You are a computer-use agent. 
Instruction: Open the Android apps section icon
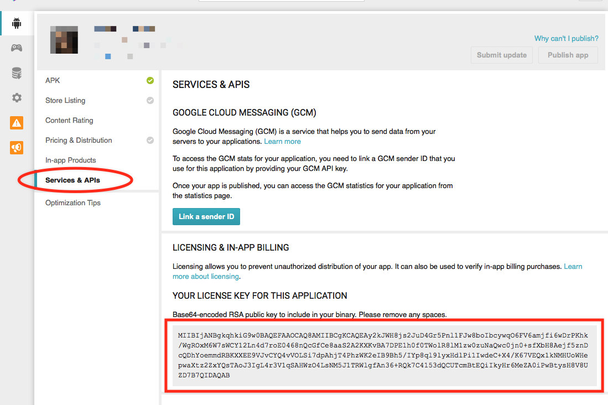pyautogui.click(x=17, y=23)
